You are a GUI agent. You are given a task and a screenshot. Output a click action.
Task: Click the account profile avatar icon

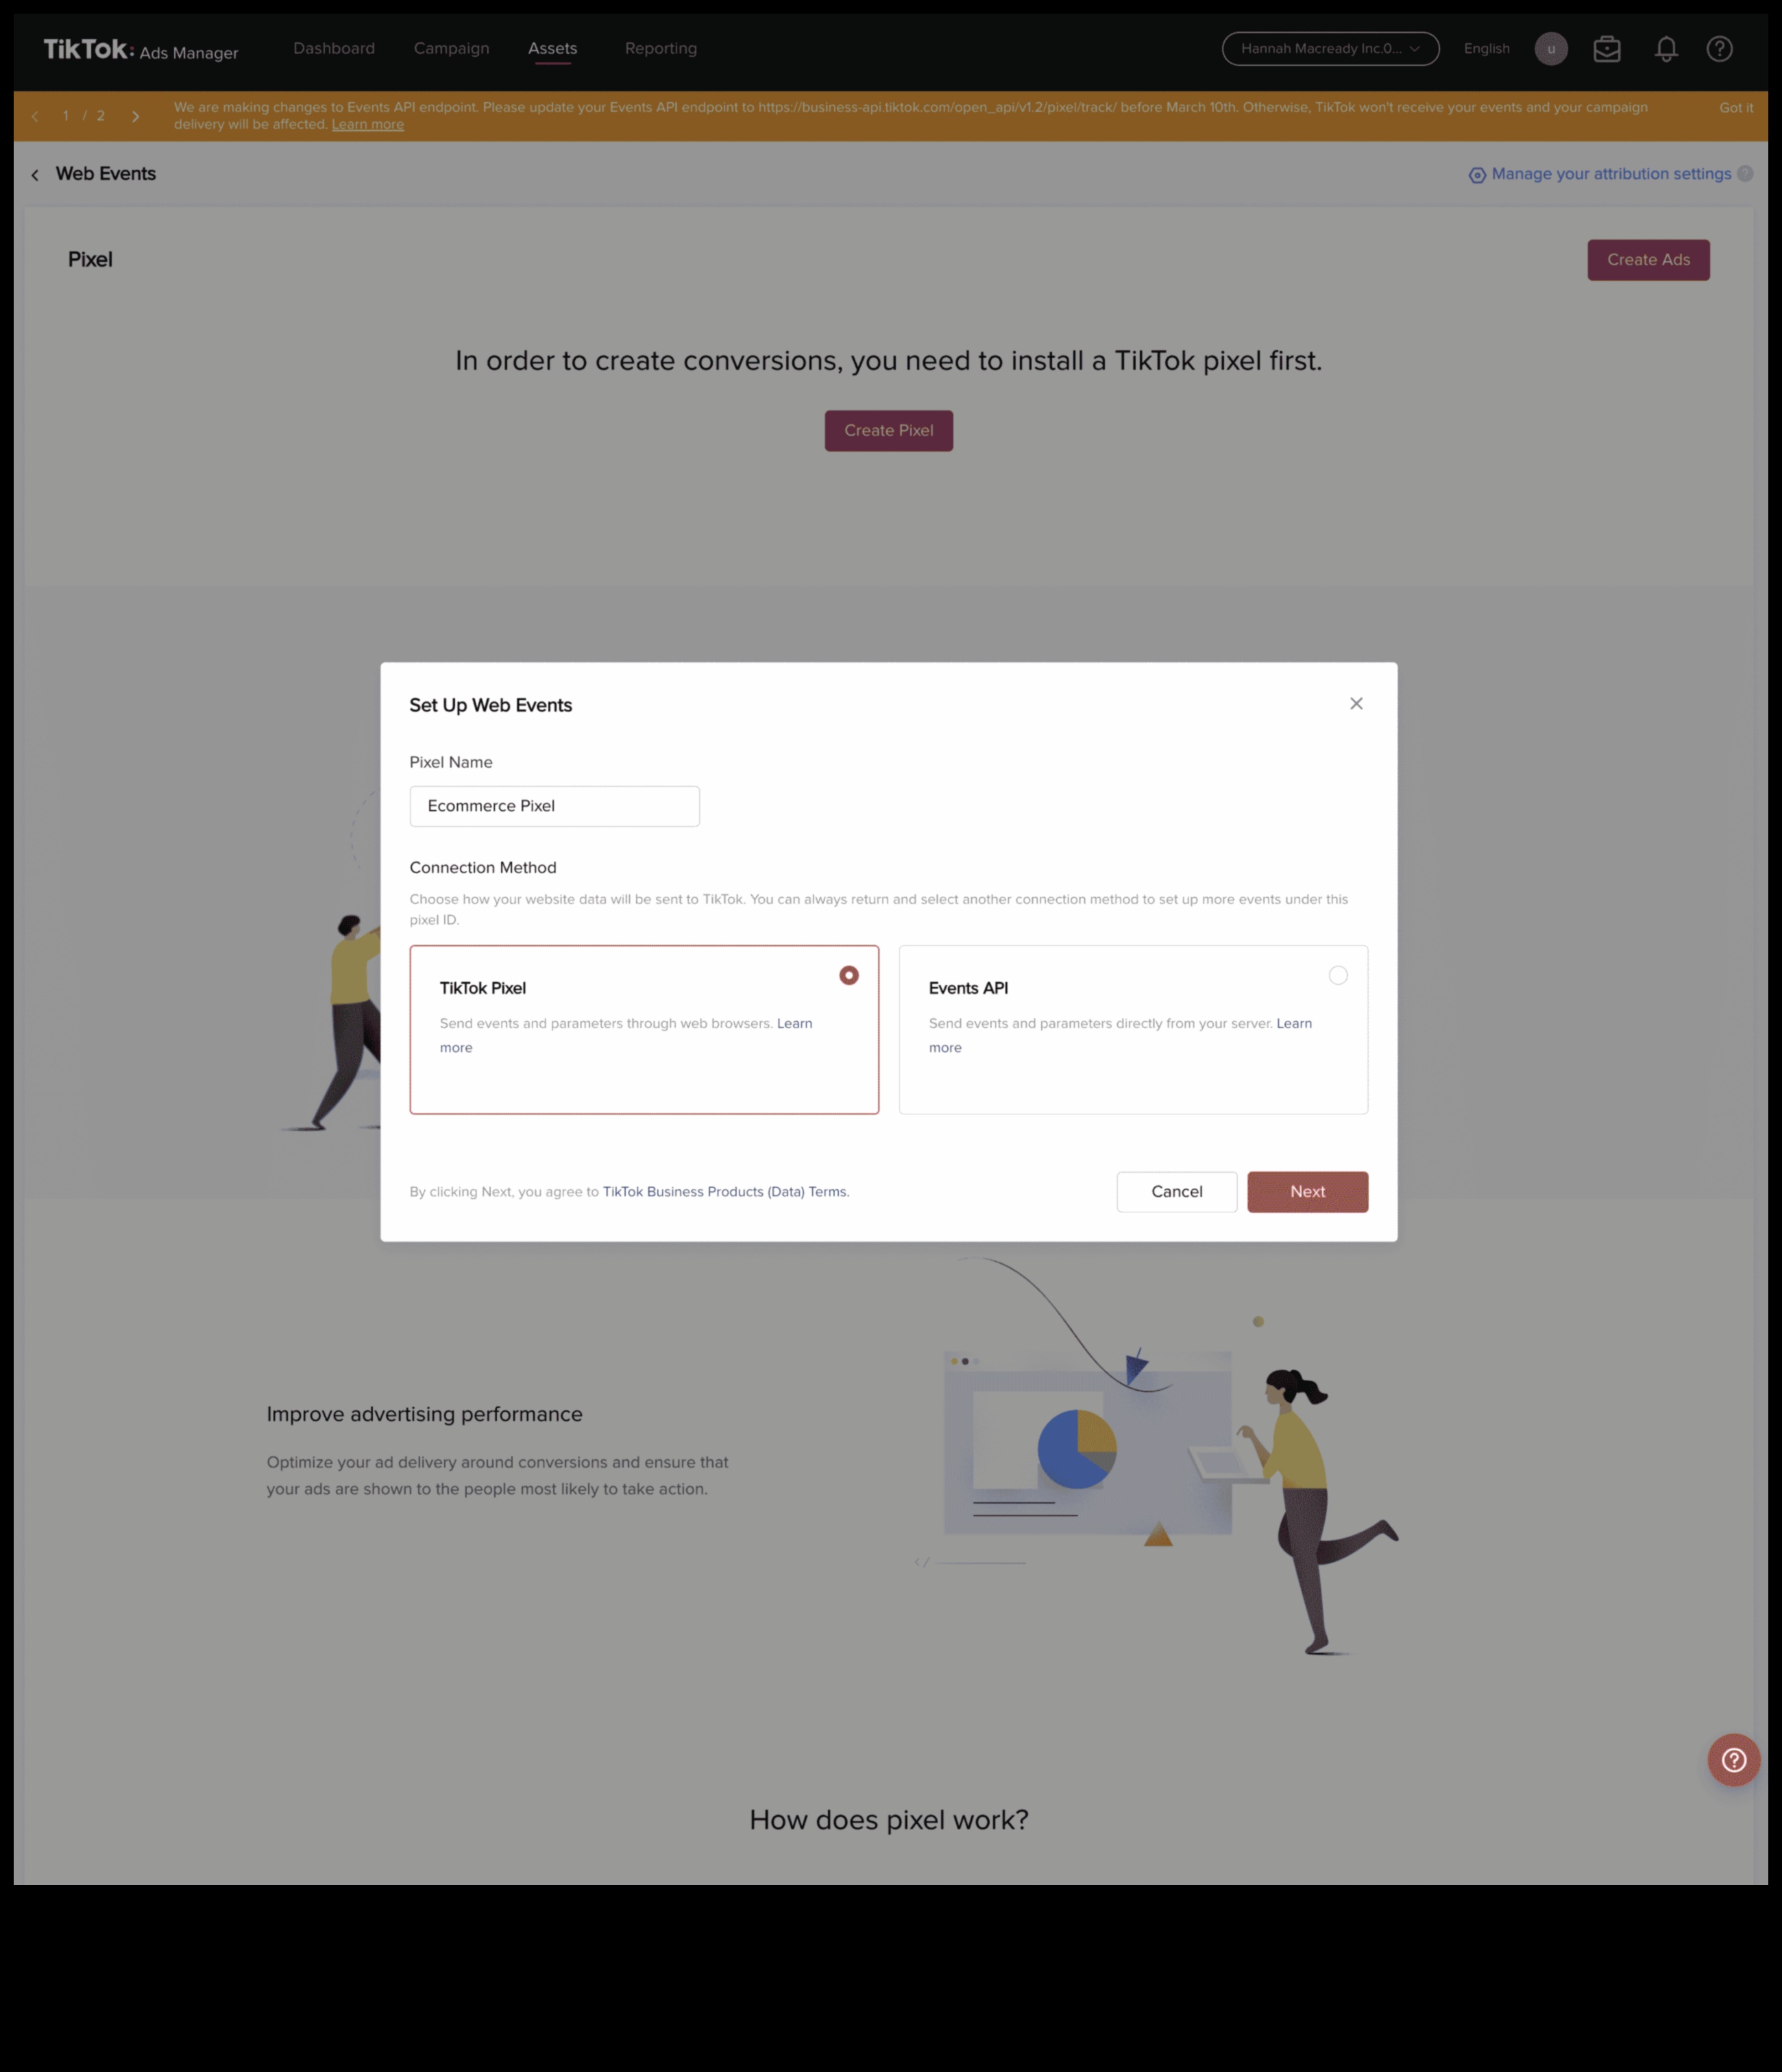tap(1551, 47)
